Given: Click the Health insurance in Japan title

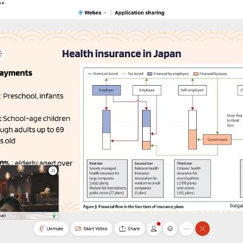Looking at the screenshot, I should [x=122, y=54].
